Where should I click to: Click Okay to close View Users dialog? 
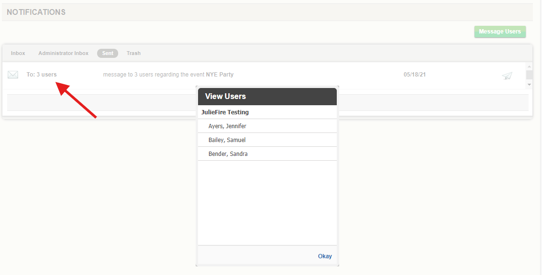pos(325,256)
